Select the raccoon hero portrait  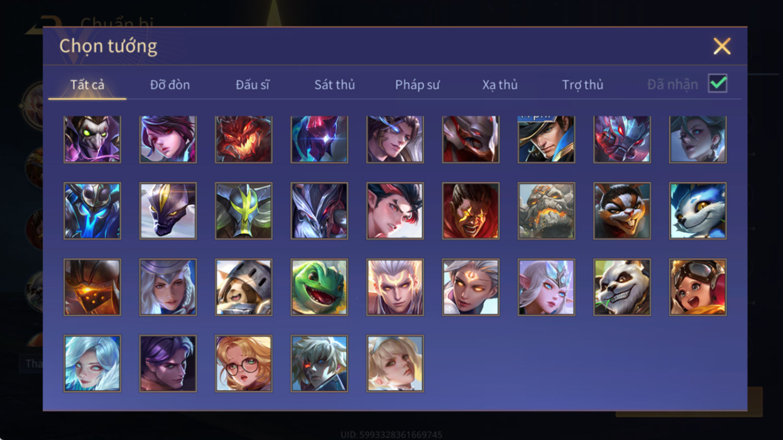pyautogui.click(x=622, y=211)
